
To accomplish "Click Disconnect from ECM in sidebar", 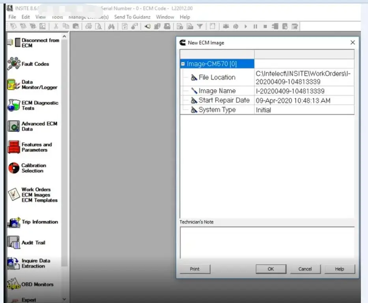I will (x=33, y=43).
